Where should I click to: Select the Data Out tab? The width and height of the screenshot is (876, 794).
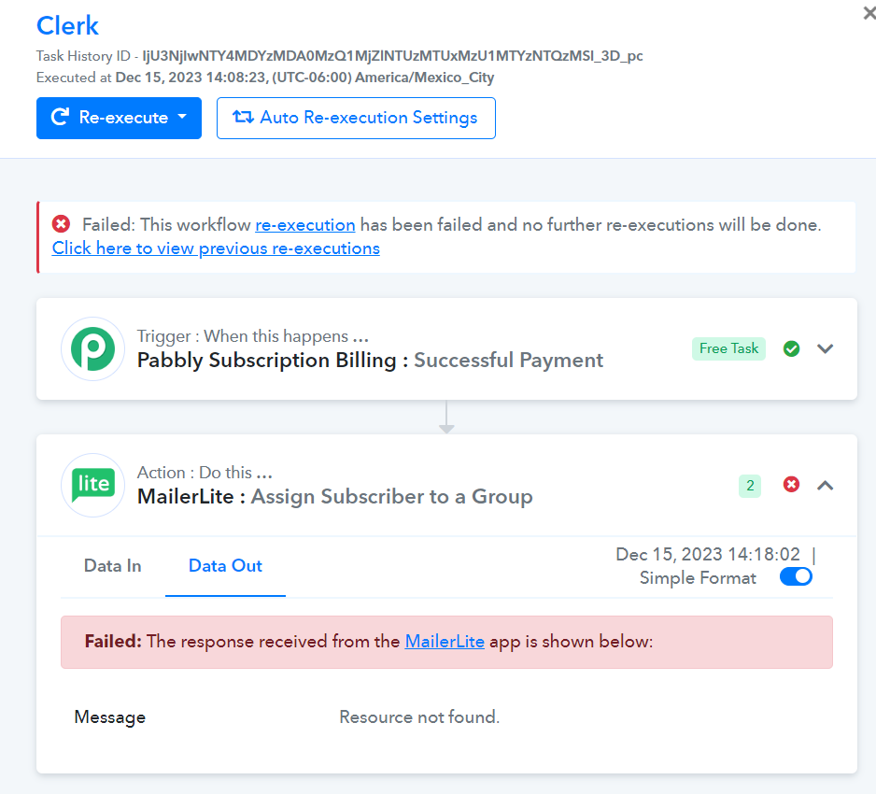coord(225,565)
